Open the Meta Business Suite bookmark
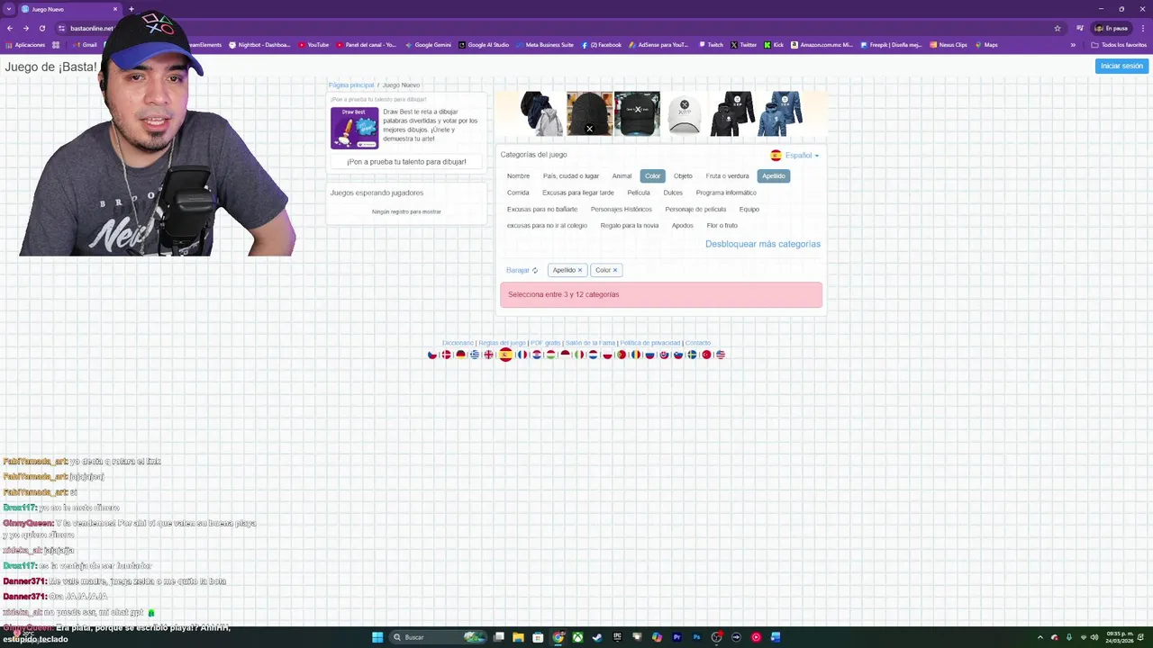 point(544,45)
